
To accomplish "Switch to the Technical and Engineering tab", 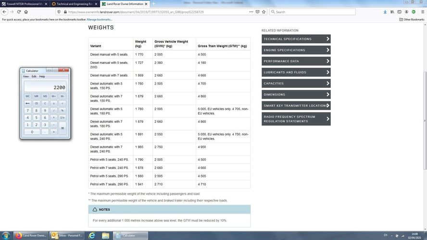I will 75,4.
